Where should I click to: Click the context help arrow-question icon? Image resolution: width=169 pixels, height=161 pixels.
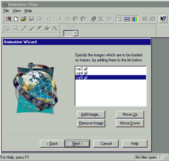point(163,19)
